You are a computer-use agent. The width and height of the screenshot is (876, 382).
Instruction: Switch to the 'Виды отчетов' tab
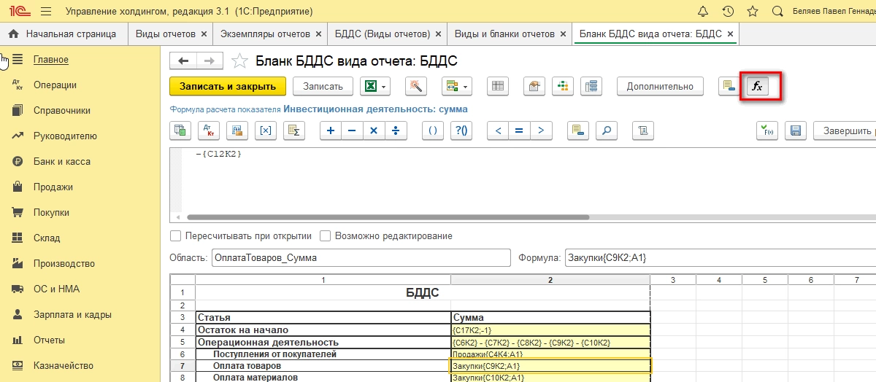(x=166, y=34)
